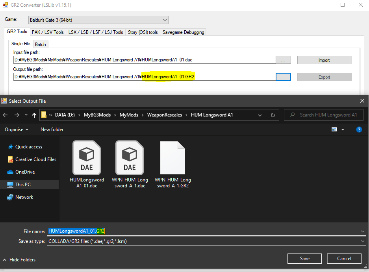Screen dimensions: 369x272
Task: Switch to Story (OSI) tools tab
Action: [143, 32]
